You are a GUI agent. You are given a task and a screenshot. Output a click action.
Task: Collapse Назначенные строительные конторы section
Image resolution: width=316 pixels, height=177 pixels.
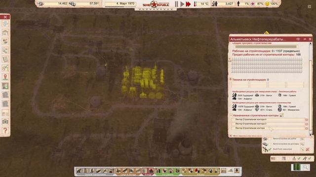tap(231, 116)
